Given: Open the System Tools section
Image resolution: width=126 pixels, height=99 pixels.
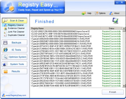Looking at the screenshot, I should pyautogui.click(x=14, y=64).
